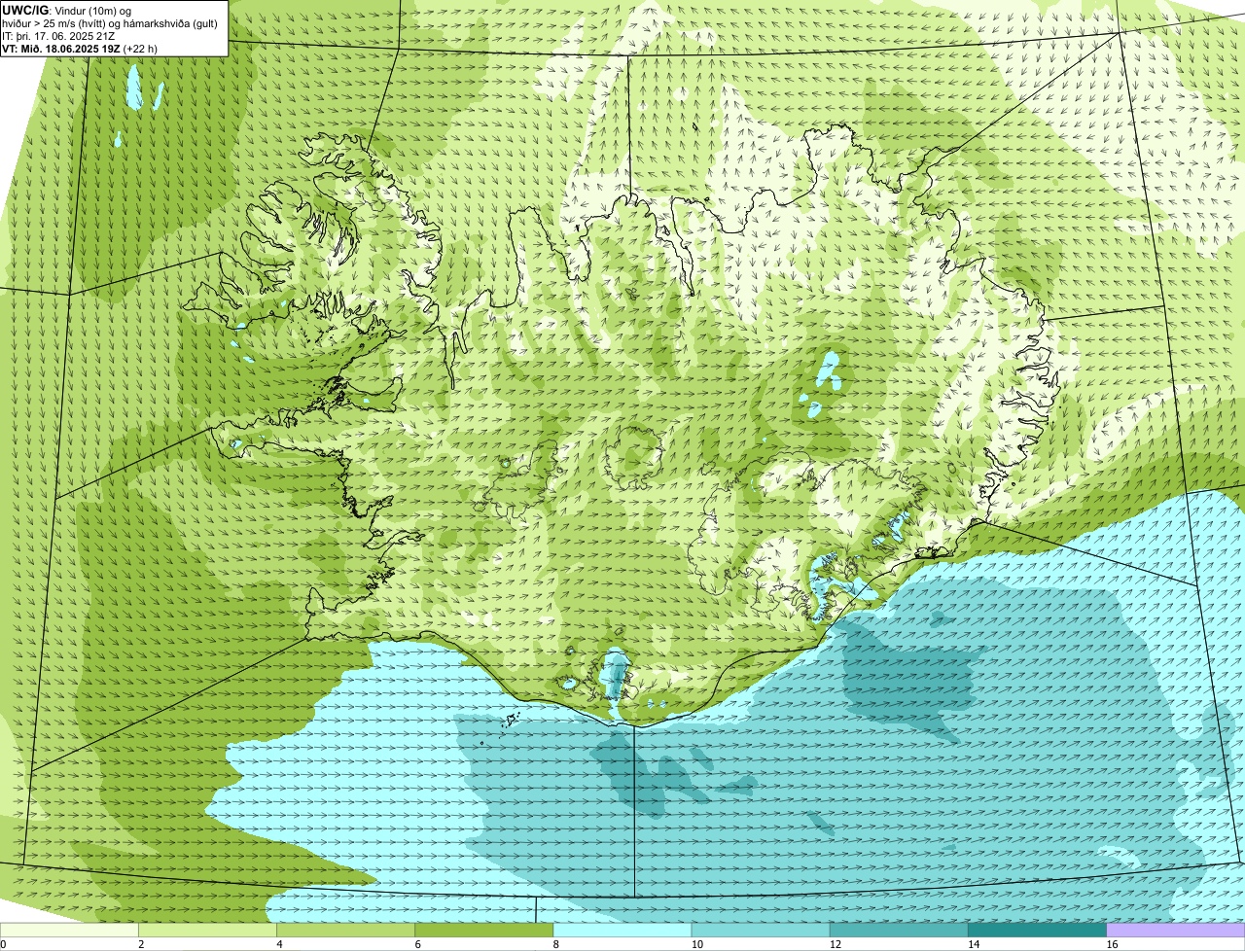Image resolution: width=1245 pixels, height=951 pixels.
Task: Click the "10" legend scale label
Action: (x=696, y=944)
